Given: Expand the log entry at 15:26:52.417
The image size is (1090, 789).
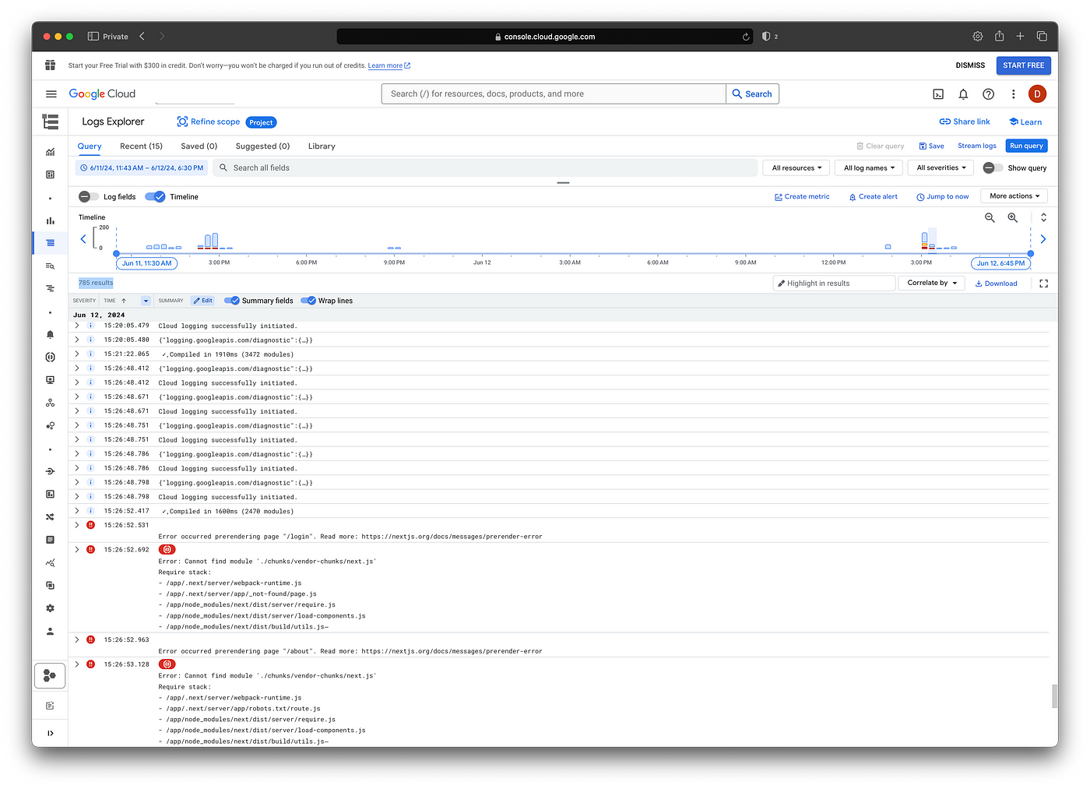Looking at the screenshot, I should point(77,511).
